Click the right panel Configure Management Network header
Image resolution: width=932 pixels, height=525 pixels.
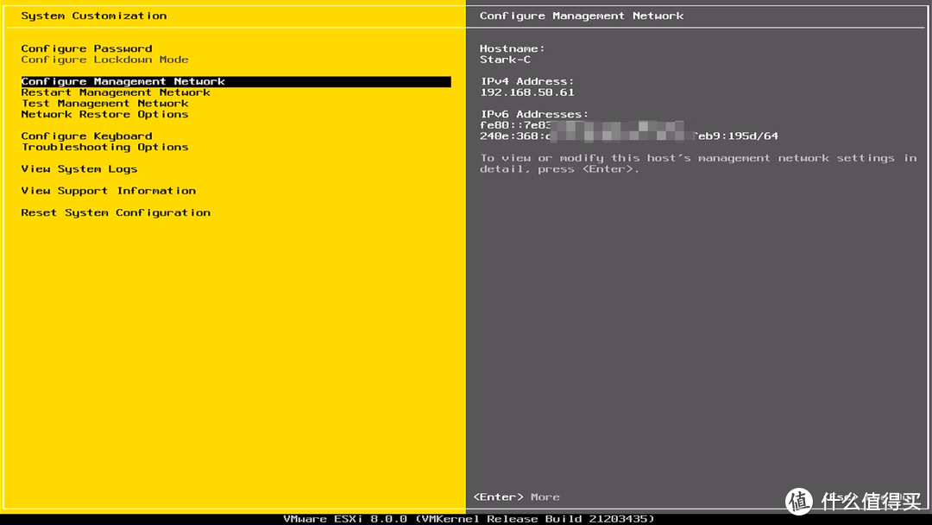click(x=582, y=16)
